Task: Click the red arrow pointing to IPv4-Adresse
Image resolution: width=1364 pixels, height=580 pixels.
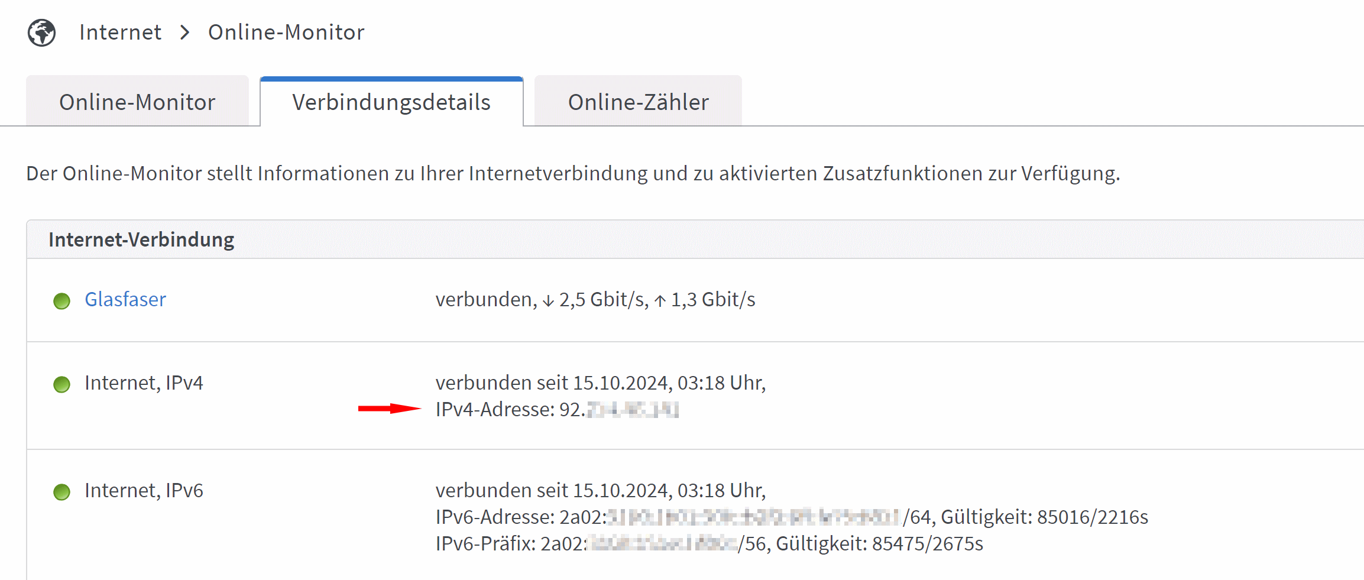Action: click(x=389, y=409)
